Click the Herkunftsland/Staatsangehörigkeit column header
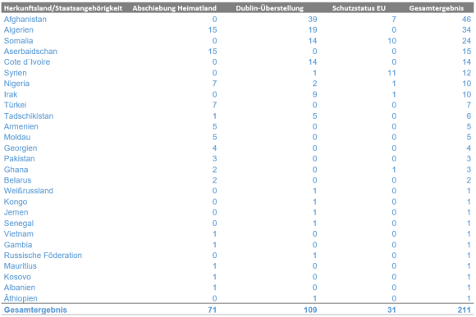The height and width of the screenshot is (317, 476). tap(63, 8)
